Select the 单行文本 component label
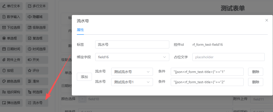The height and width of the screenshot is (112, 273). pos(14,6)
